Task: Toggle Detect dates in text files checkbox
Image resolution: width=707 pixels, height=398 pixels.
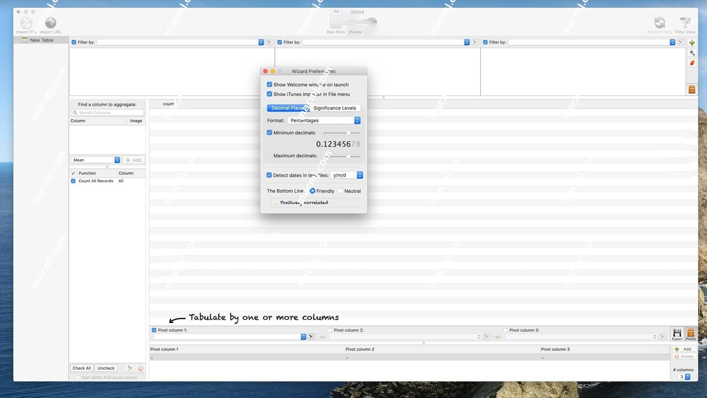Action: 269,175
